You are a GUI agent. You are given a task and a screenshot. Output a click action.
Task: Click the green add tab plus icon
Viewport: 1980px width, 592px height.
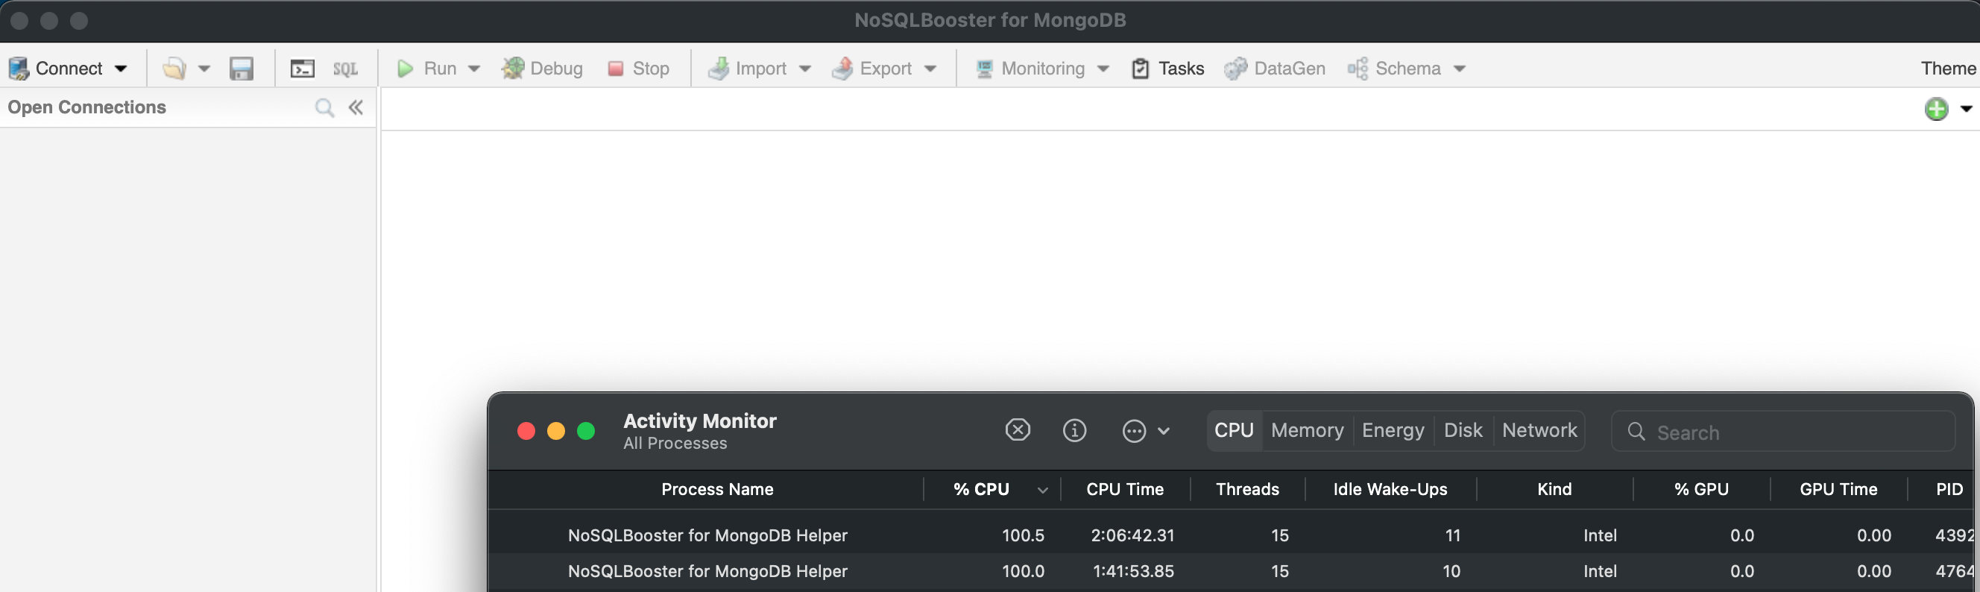(x=1936, y=109)
